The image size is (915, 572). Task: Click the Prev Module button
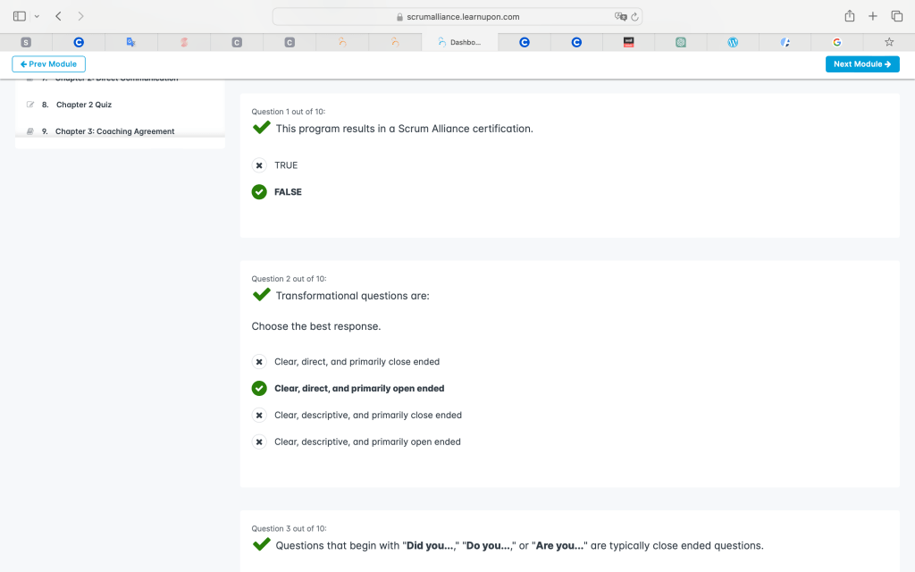point(48,64)
